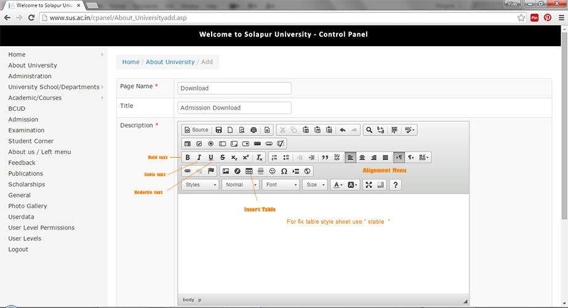This screenshot has width=568, height=308.
Task: Click the Block Quote icon
Action: click(x=325, y=158)
